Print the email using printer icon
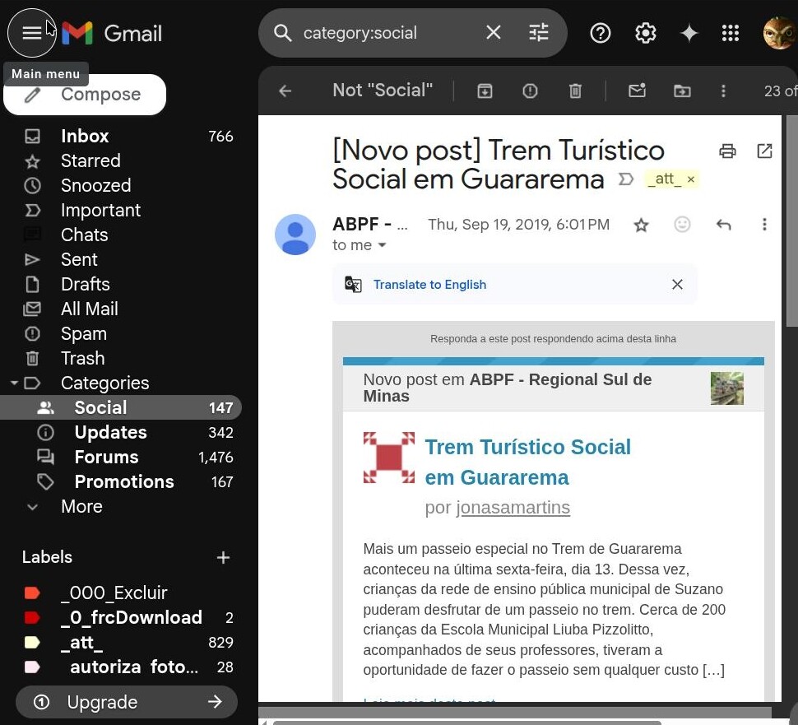798x725 pixels. (727, 151)
